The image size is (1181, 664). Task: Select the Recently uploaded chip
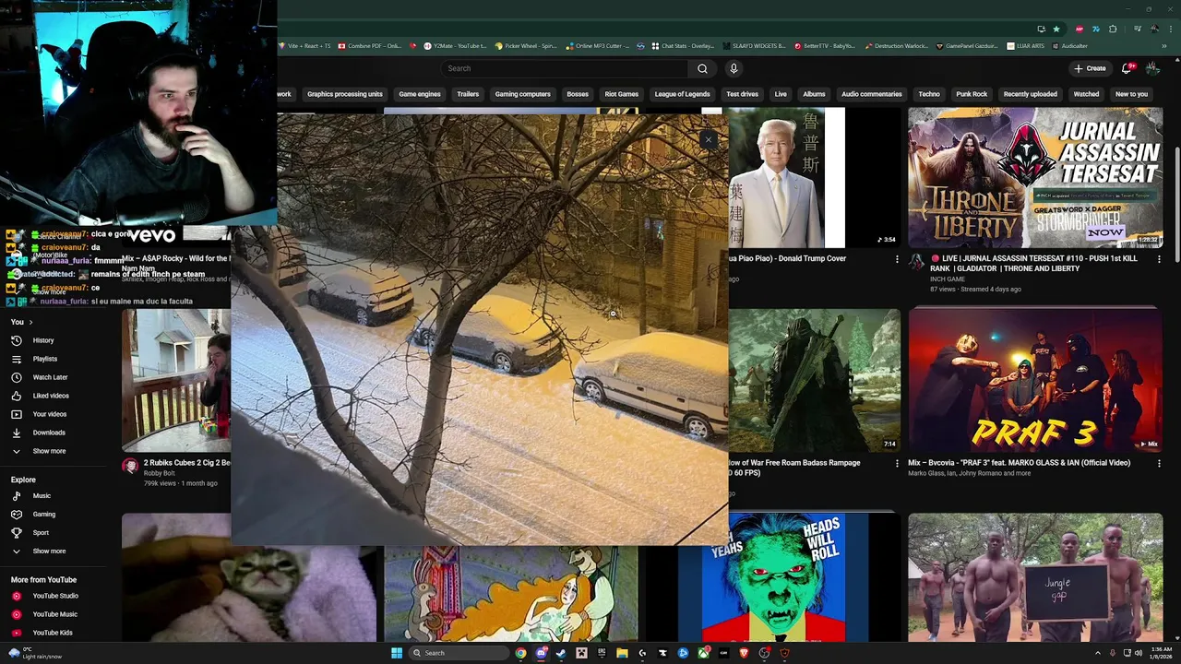coord(1031,94)
